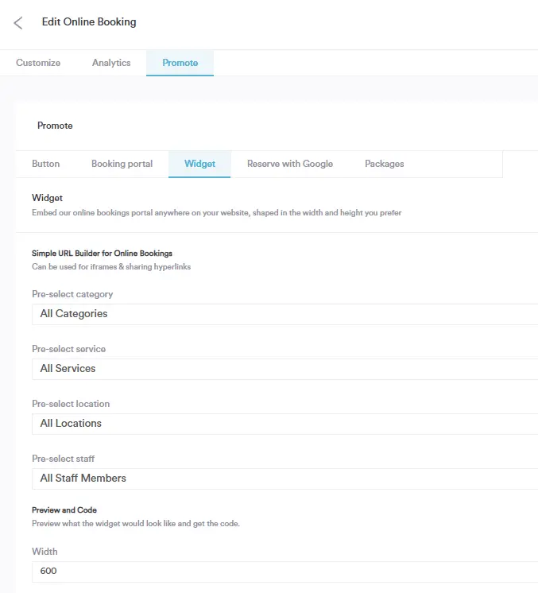Click the Simple URL Builder heading
The height and width of the screenshot is (593, 538).
point(102,254)
